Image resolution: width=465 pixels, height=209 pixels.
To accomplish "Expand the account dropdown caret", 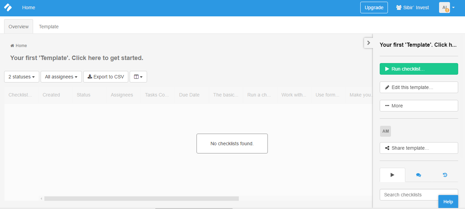I will [x=453, y=8].
